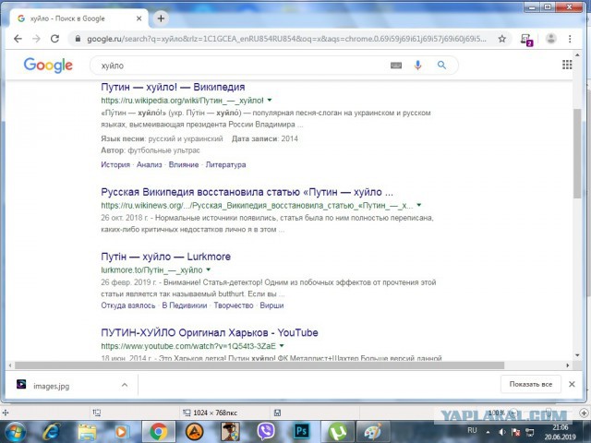Click Paint's cursor position cross icon

pyautogui.click(x=6, y=413)
